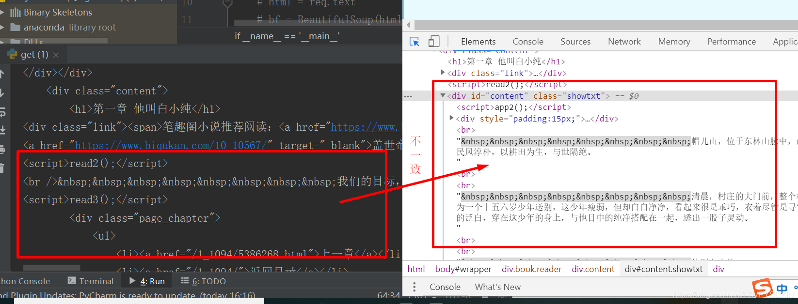Open the 4: Run tool window
This screenshot has width=798, height=304.
tap(147, 281)
